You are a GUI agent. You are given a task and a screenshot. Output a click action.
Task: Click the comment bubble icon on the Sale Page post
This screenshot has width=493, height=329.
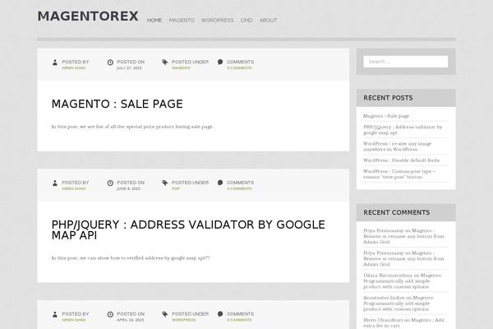[220, 62]
